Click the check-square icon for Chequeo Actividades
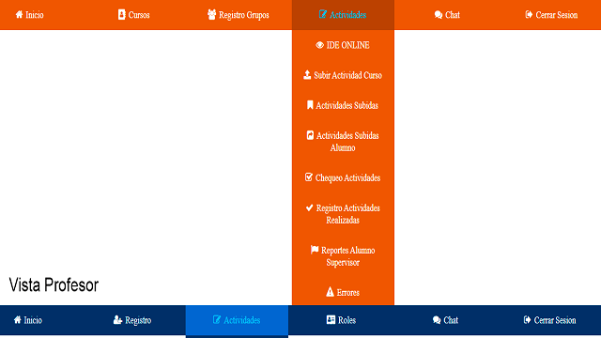 [309, 177]
